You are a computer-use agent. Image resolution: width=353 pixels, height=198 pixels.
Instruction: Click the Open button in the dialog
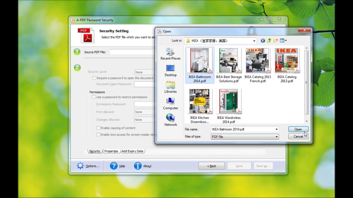point(298,129)
